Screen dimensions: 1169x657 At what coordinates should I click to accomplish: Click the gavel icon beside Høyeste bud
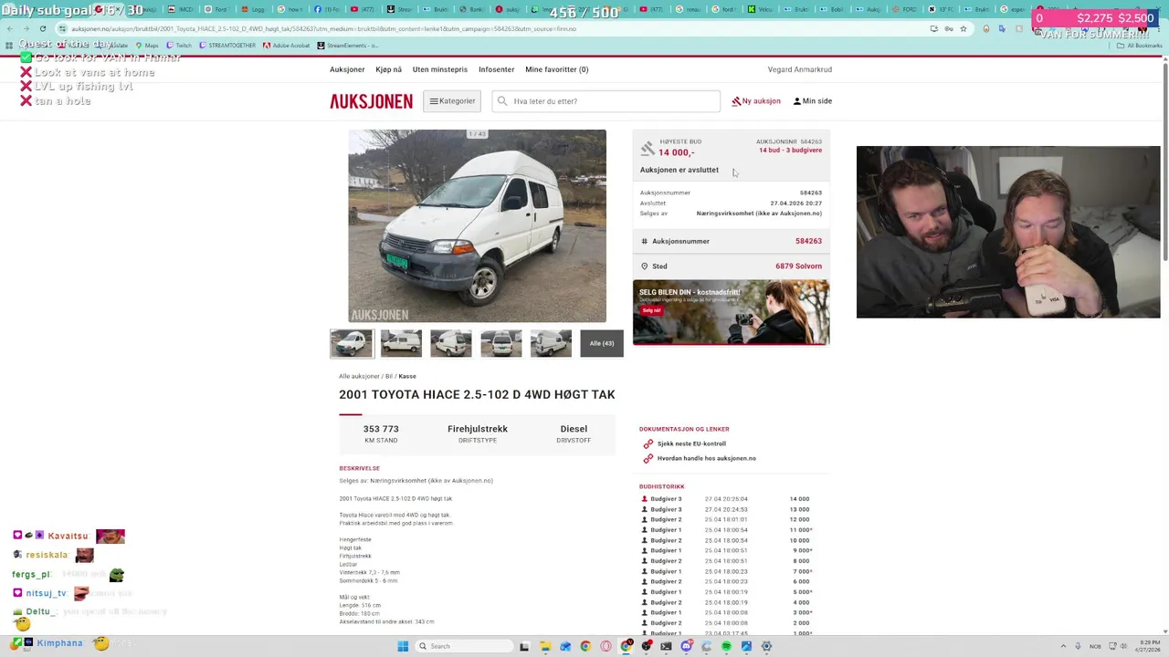[648, 148]
